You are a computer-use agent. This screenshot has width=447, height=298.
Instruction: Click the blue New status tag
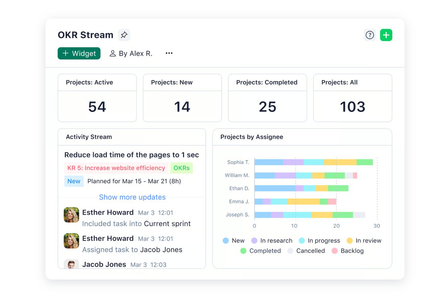[74, 181]
